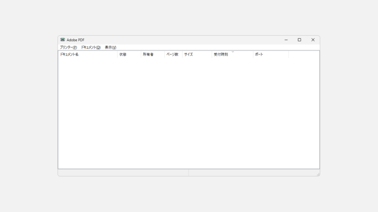
Task: Click the right status bar pane
Action: point(251,173)
